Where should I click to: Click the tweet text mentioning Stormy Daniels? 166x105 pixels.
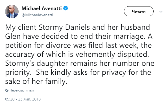tap(79, 54)
